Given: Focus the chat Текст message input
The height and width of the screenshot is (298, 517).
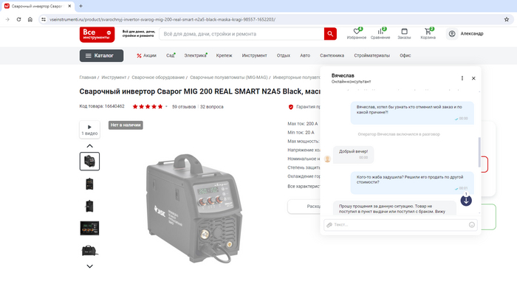Looking at the screenshot, I should point(400,225).
